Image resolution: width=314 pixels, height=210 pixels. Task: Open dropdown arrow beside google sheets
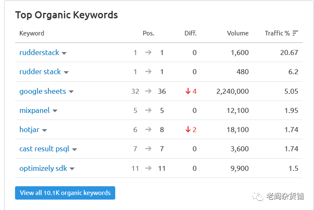[x=71, y=92]
